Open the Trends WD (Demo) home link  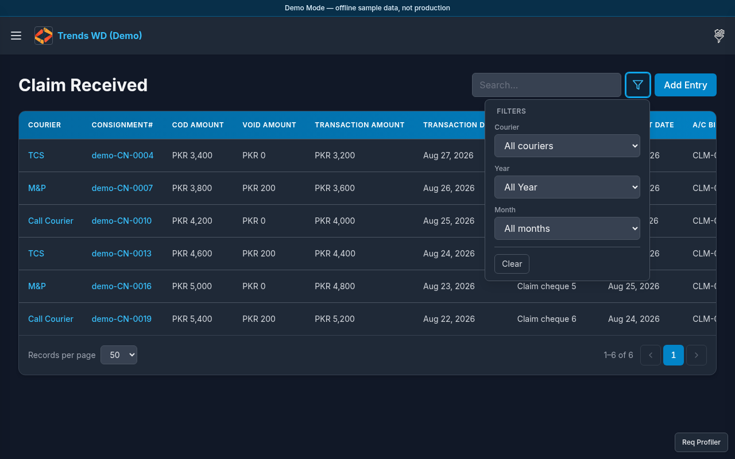100,36
